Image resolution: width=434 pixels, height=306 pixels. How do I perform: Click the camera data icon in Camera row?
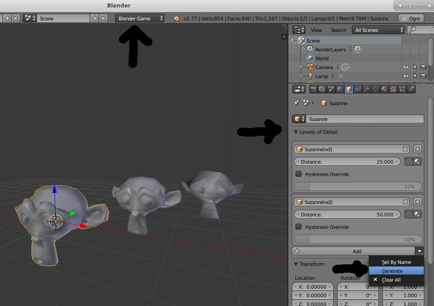(x=345, y=67)
